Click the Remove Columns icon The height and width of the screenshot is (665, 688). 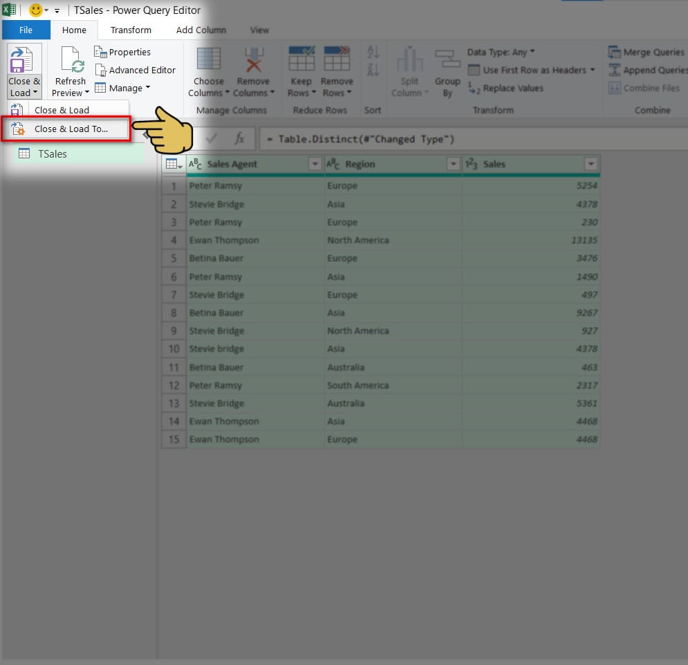(253, 61)
